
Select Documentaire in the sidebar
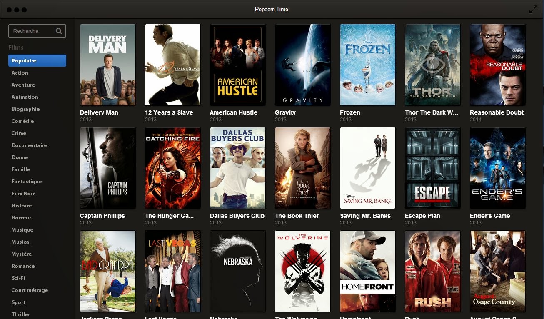[30, 145]
